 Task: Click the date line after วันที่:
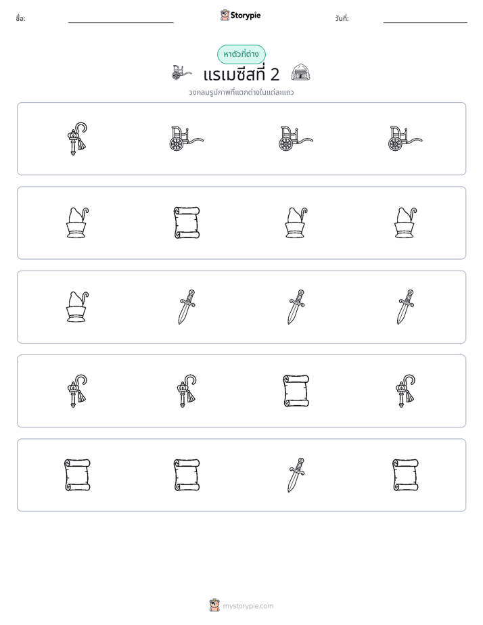coord(425,20)
